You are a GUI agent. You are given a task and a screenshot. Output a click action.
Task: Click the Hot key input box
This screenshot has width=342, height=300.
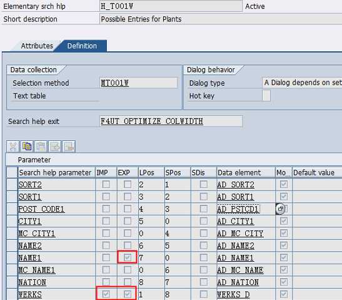point(266,95)
